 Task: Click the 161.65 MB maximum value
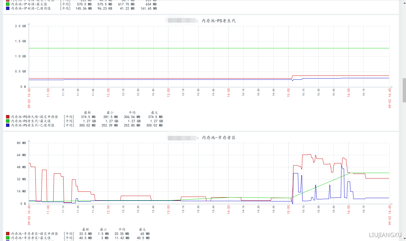pyautogui.click(x=149, y=8)
